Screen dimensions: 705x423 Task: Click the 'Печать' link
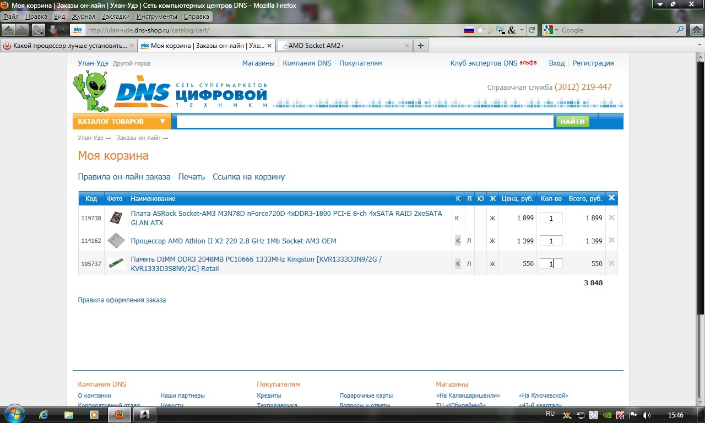pyautogui.click(x=192, y=177)
